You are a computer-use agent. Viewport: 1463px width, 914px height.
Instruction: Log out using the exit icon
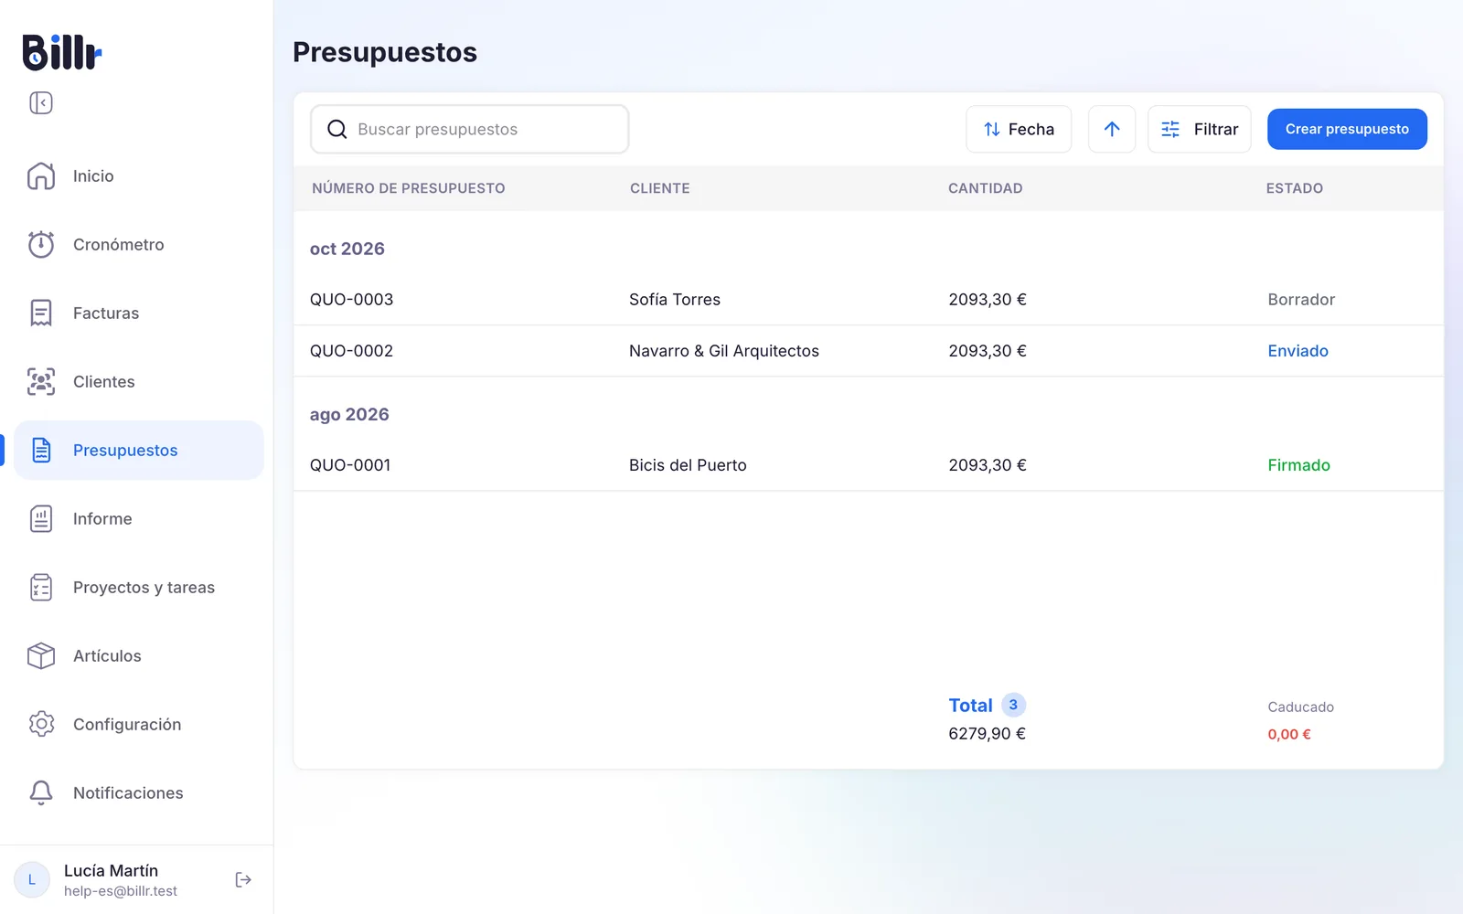point(243,879)
